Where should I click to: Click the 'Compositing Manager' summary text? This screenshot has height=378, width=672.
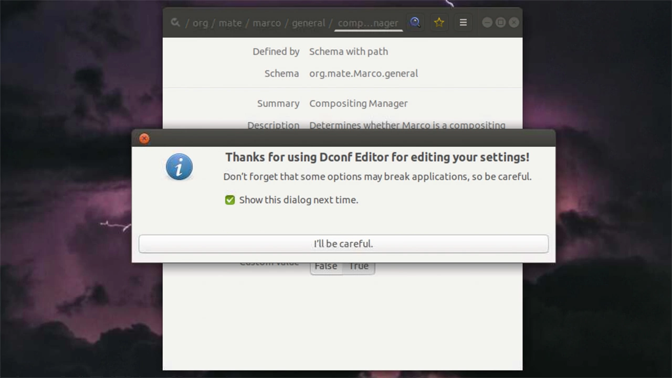point(358,103)
